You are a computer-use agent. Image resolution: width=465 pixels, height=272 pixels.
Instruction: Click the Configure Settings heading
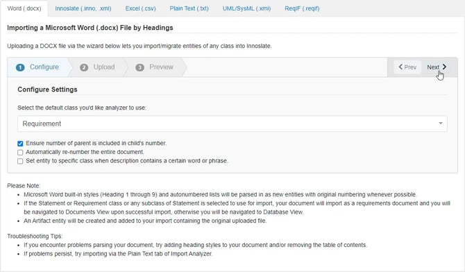[x=47, y=90]
